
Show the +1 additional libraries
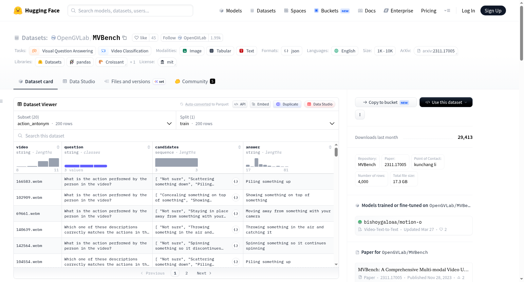click(132, 62)
